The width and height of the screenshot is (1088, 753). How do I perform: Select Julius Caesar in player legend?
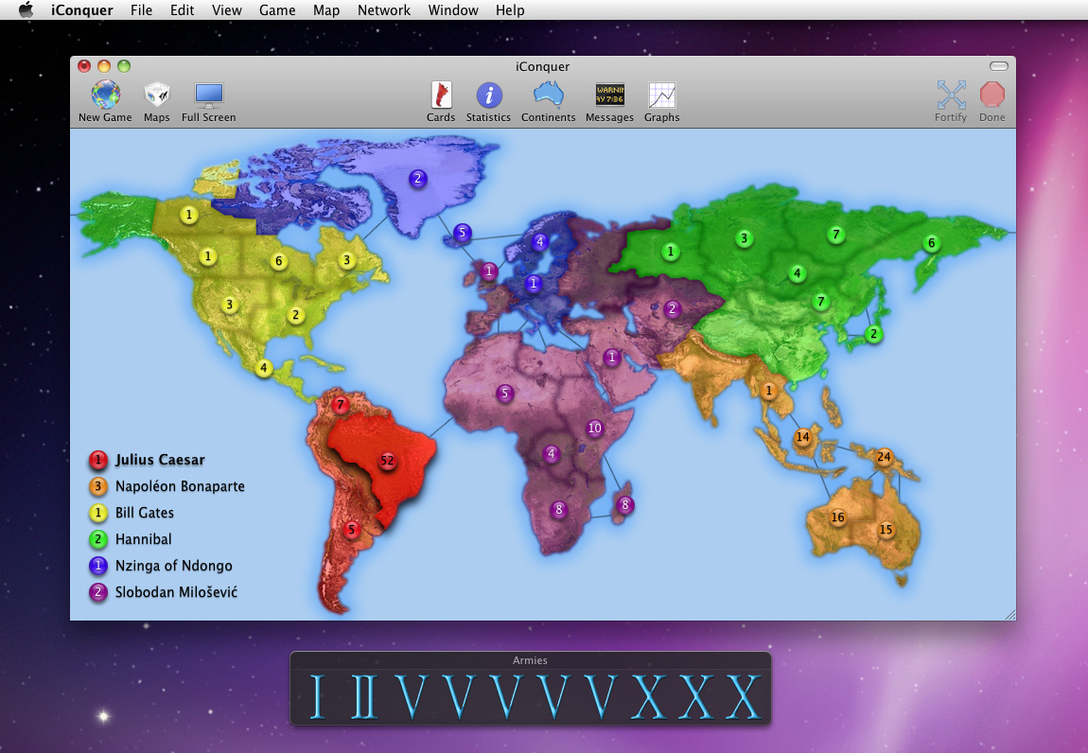pyautogui.click(x=160, y=460)
